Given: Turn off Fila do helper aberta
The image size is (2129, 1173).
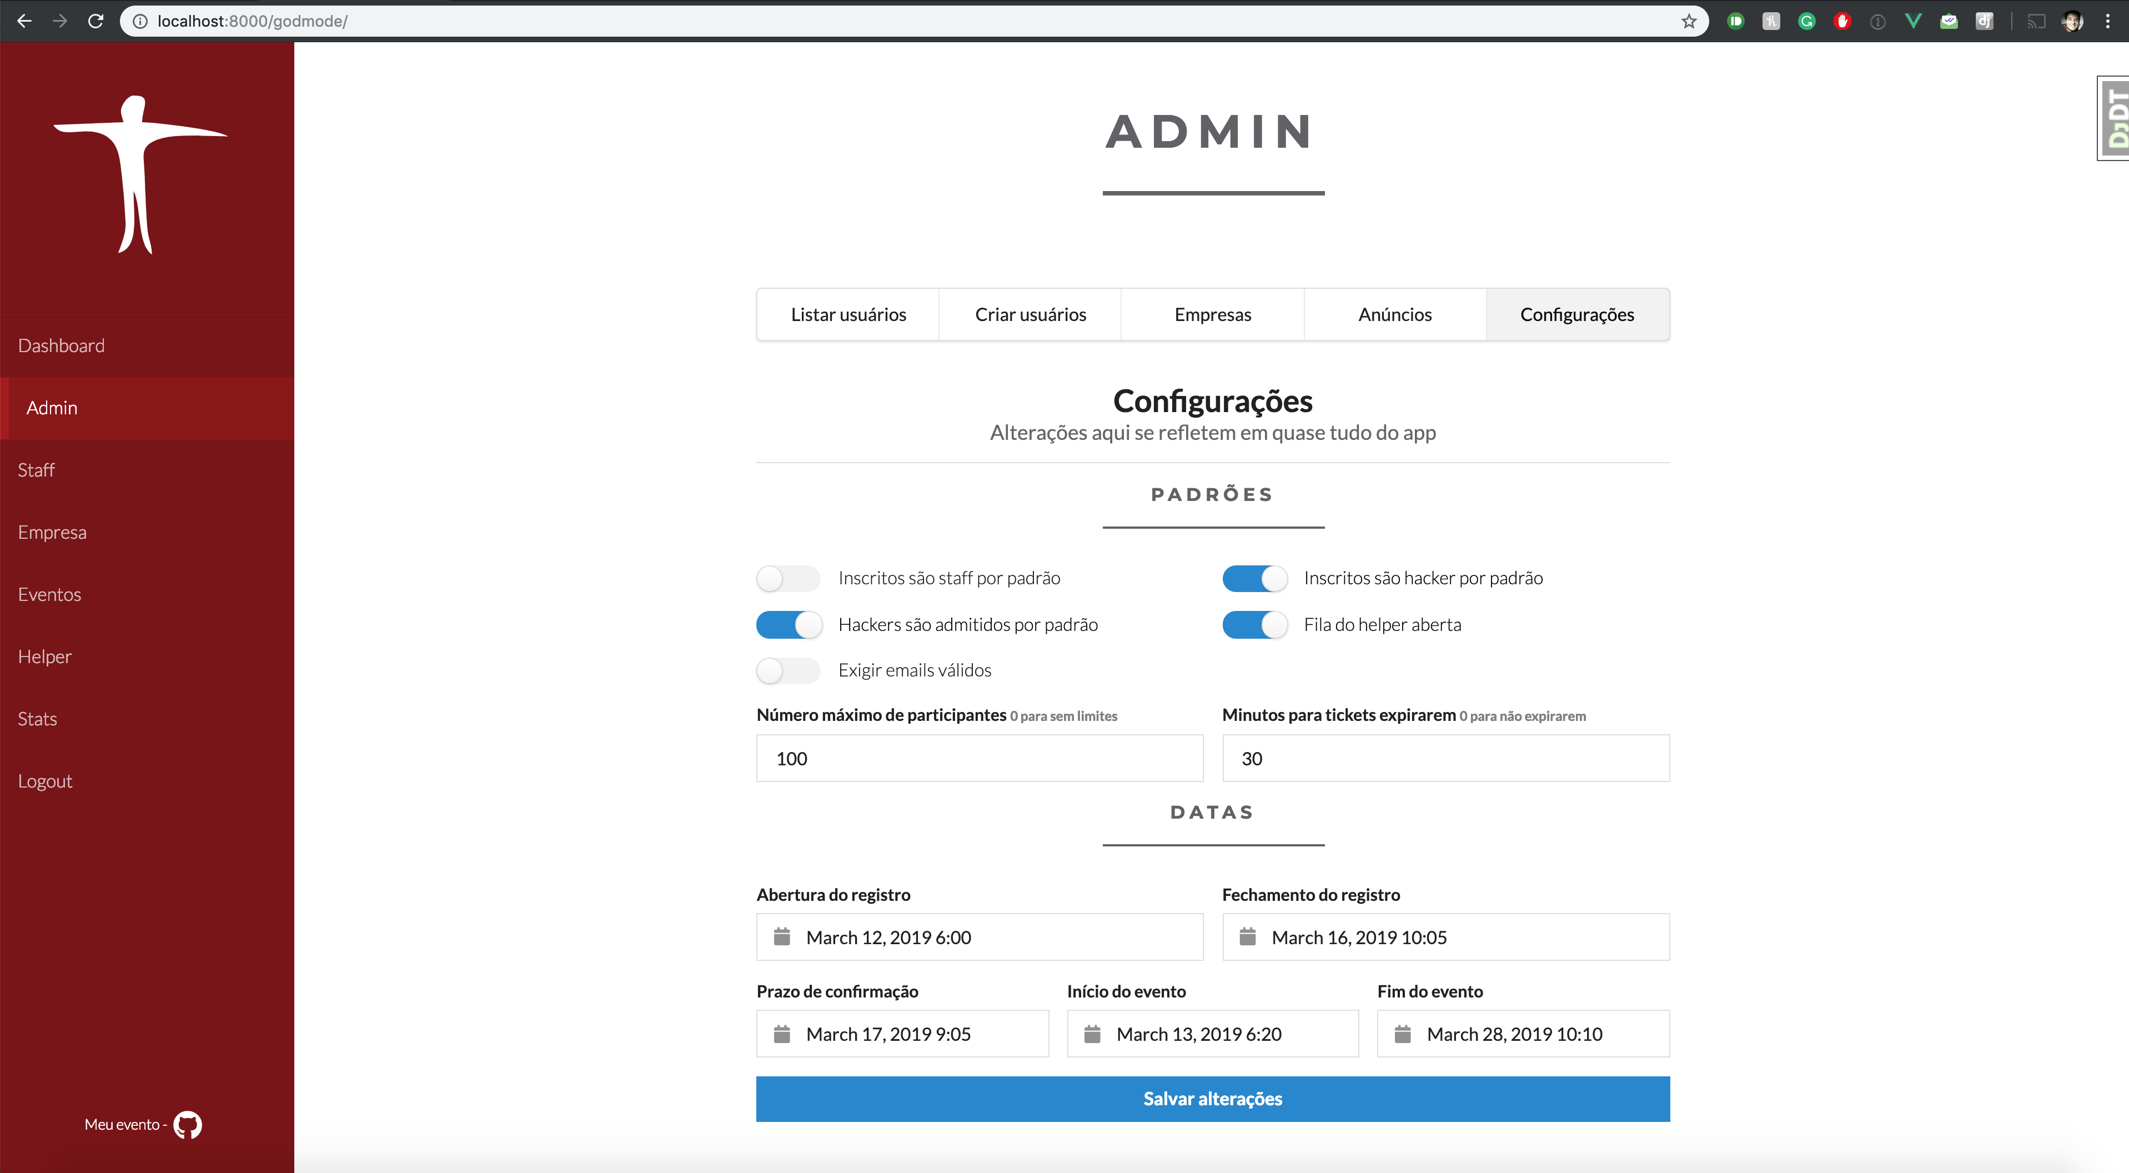Looking at the screenshot, I should click(x=1254, y=624).
